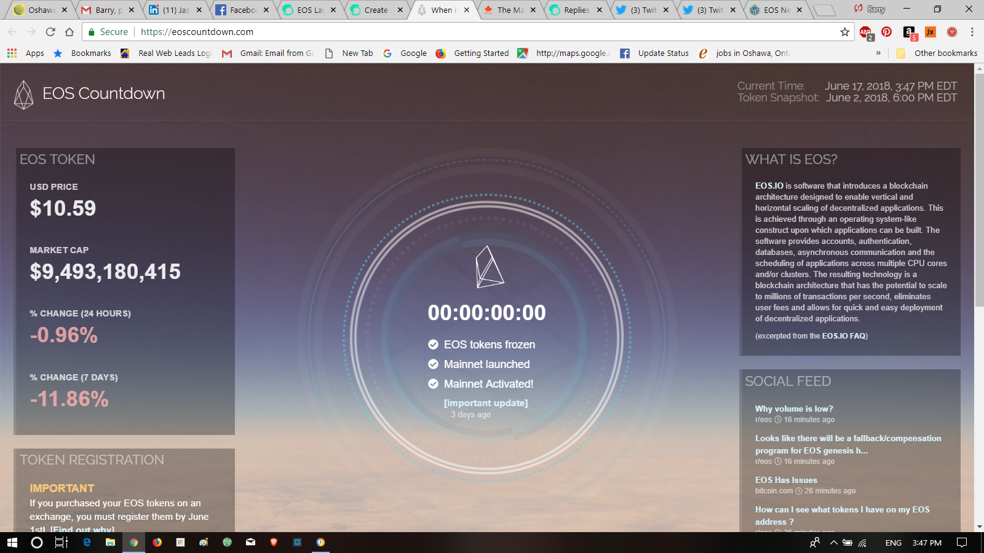984x553 pixels.
Task: Open the fallback/compensation program post
Action: click(848, 444)
